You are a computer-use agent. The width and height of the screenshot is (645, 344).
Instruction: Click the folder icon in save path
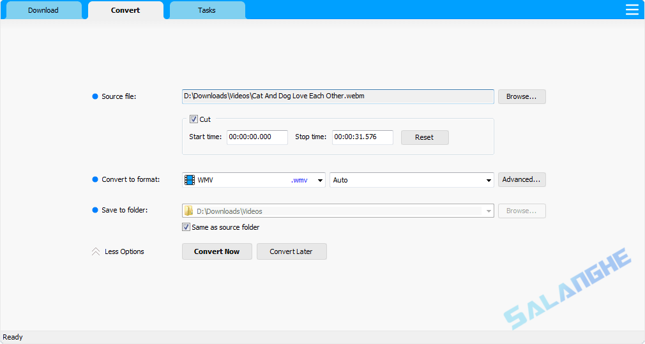pos(189,211)
